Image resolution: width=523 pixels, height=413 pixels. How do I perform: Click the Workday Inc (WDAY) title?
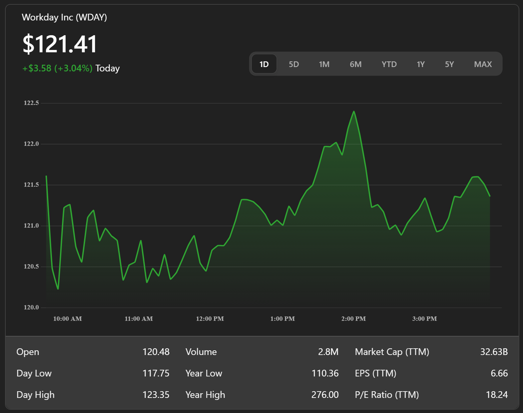[x=64, y=17]
